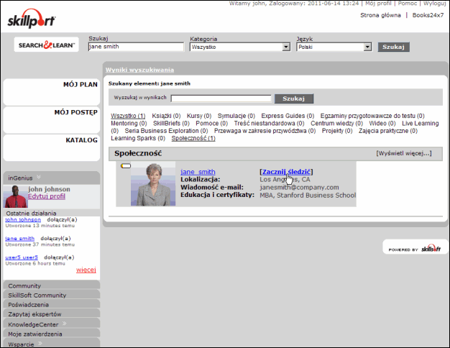Open jane smith's profile photo
This screenshot has height=348, width=450.
[152, 185]
